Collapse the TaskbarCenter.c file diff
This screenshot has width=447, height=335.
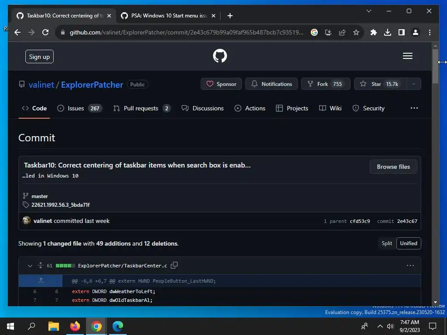(30, 266)
